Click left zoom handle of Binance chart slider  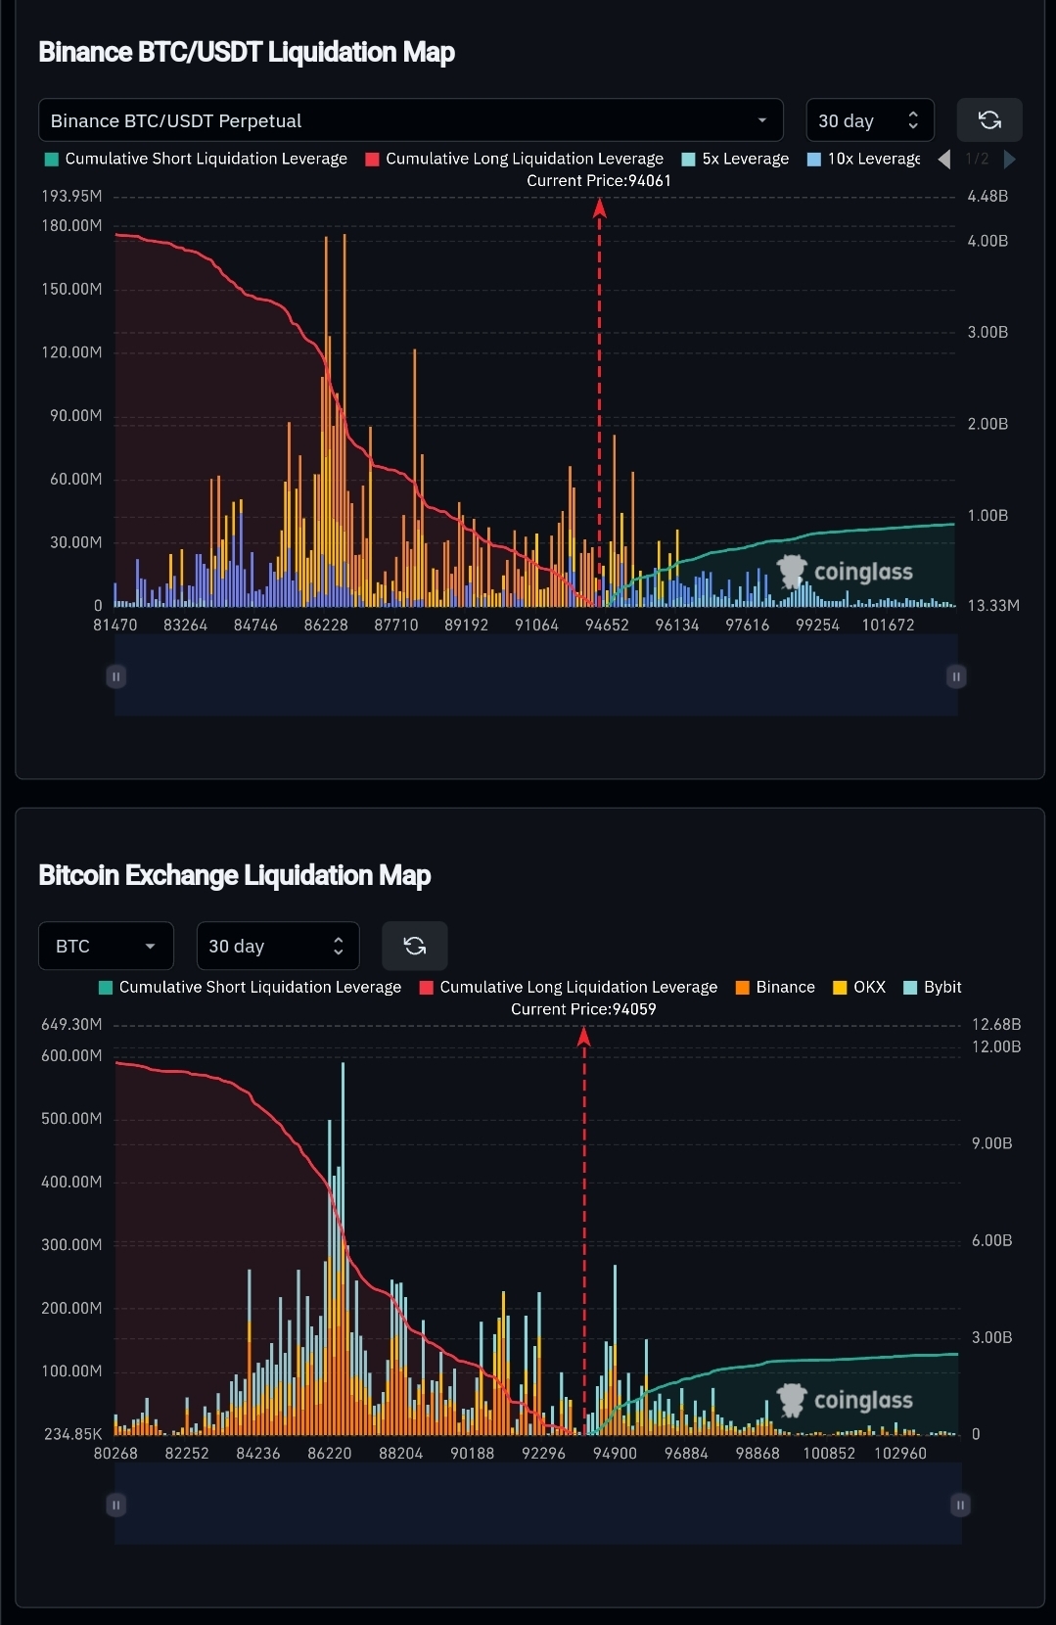[x=116, y=676]
